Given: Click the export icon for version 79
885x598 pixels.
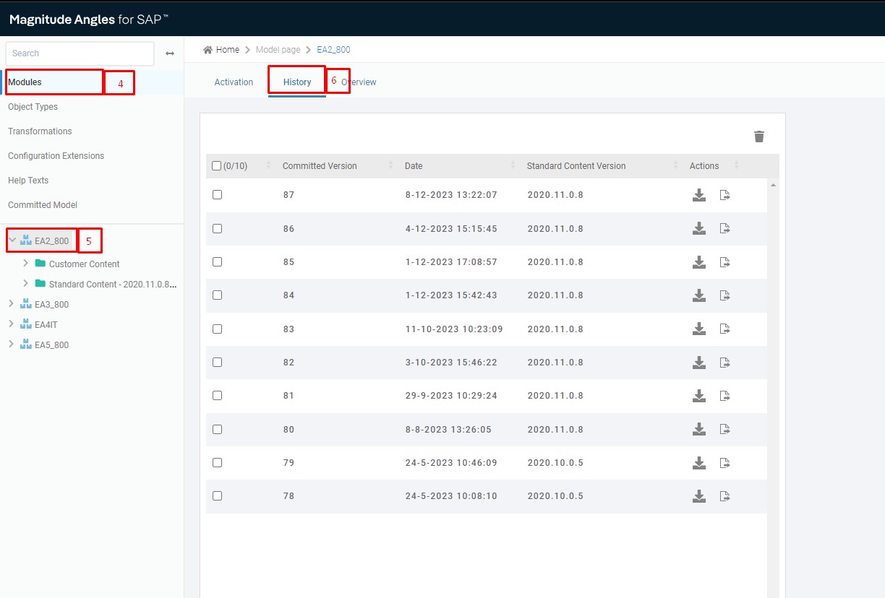Looking at the screenshot, I should (725, 463).
